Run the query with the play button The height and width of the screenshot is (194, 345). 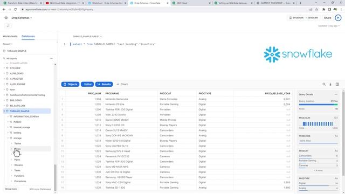(x=338, y=18)
